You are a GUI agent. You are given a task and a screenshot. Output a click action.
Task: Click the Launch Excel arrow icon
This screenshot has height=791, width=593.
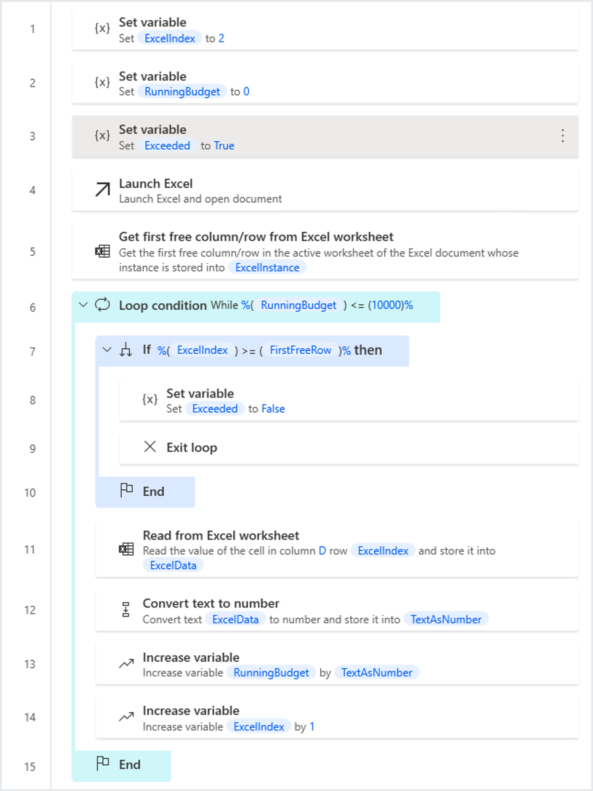click(102, 190)
